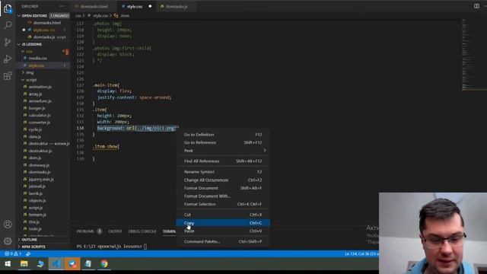The height and width of the screenshot is (274, 487).
Task: Open the Run and Debug view
Action: pyautogui.click(x=8, y=59)
